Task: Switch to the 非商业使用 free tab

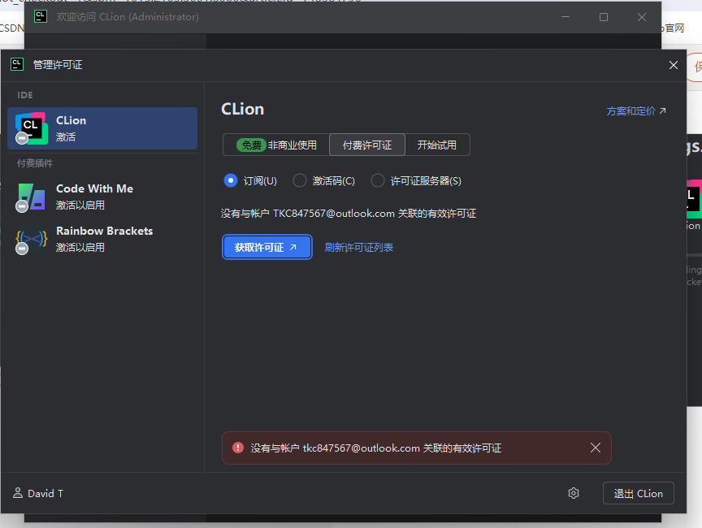Action: tap(276, 145)
